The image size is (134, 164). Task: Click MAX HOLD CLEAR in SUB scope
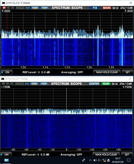(x=106, y=154)
